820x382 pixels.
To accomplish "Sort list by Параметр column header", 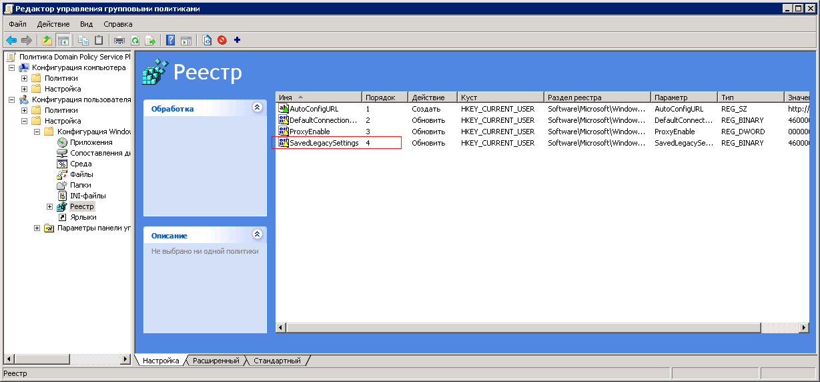I will point(685,98).
